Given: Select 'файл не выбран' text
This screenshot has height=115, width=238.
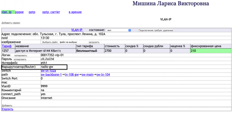Looking at the screenshot, I should click(68, 42).
